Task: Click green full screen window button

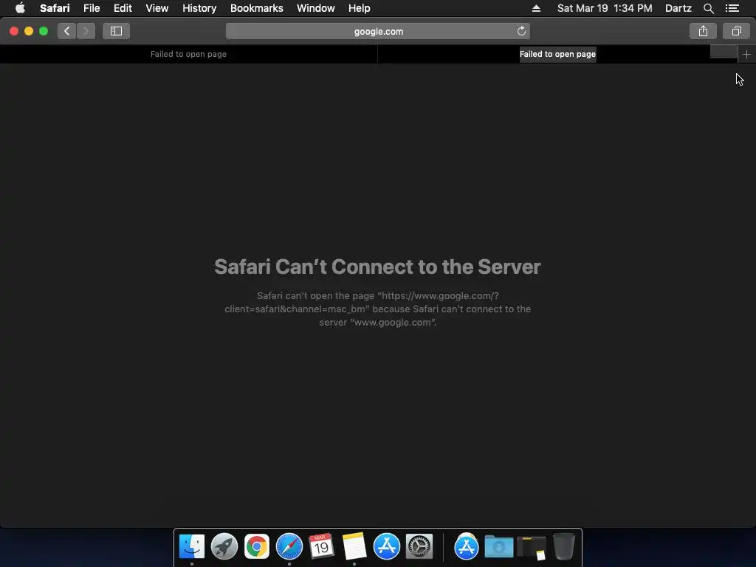Action: (x=44, y=31)
